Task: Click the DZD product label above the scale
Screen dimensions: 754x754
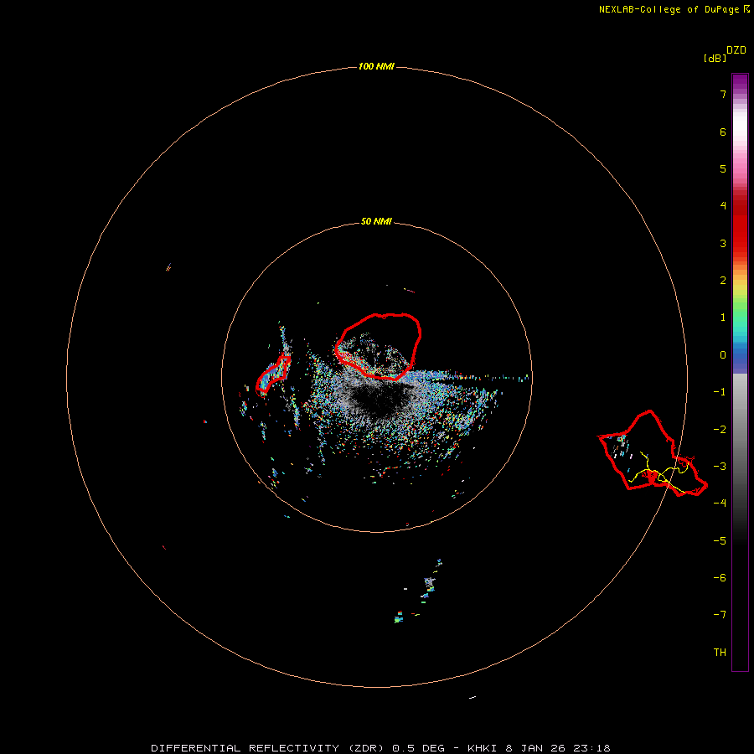Action: (736, 50)
